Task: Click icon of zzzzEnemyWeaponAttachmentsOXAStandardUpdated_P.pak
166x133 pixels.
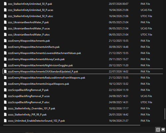Action: 5,71
